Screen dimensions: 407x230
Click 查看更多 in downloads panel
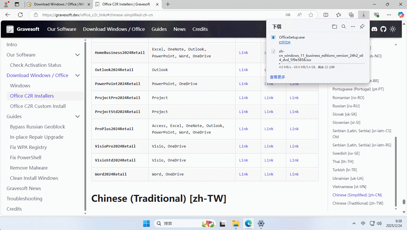point(277,77)
